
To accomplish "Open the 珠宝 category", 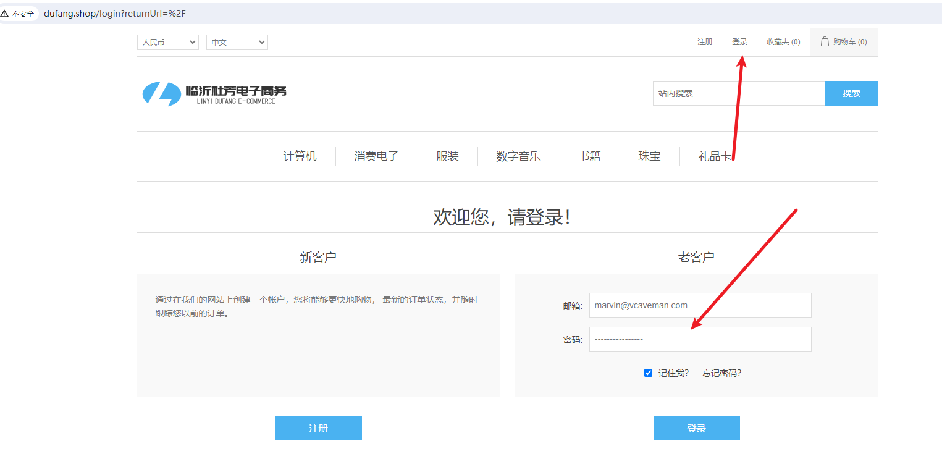I will (x=649, y=156).
